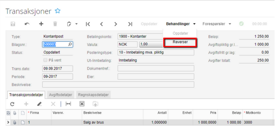This screenshot has width=276, height=128.
Task: Delete grid row with X icon
Action: tap(53, 104)
